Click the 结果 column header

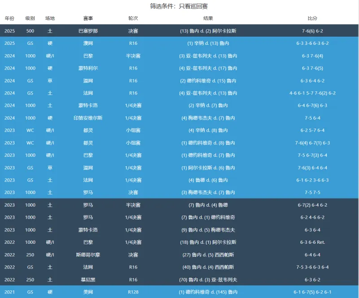coord(208,18)
